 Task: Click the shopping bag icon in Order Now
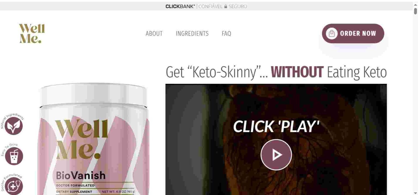[x=331, y=33]
